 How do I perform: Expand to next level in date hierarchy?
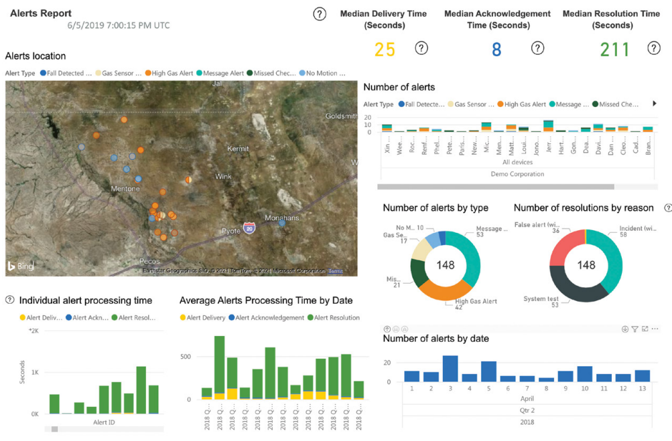[395, 329]
